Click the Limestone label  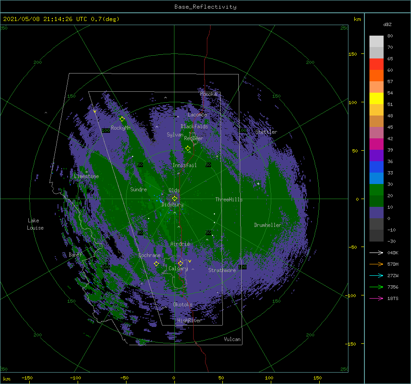[86, 176]
